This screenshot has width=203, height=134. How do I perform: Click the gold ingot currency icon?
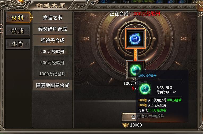[x=126, y=125]
